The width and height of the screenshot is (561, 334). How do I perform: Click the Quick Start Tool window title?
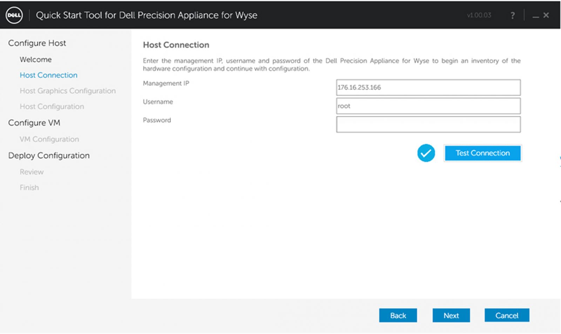[147, 15]
